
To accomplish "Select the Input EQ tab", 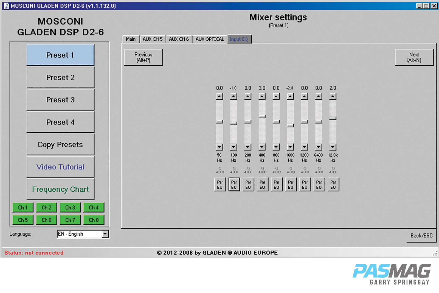I will click(239, 39).
